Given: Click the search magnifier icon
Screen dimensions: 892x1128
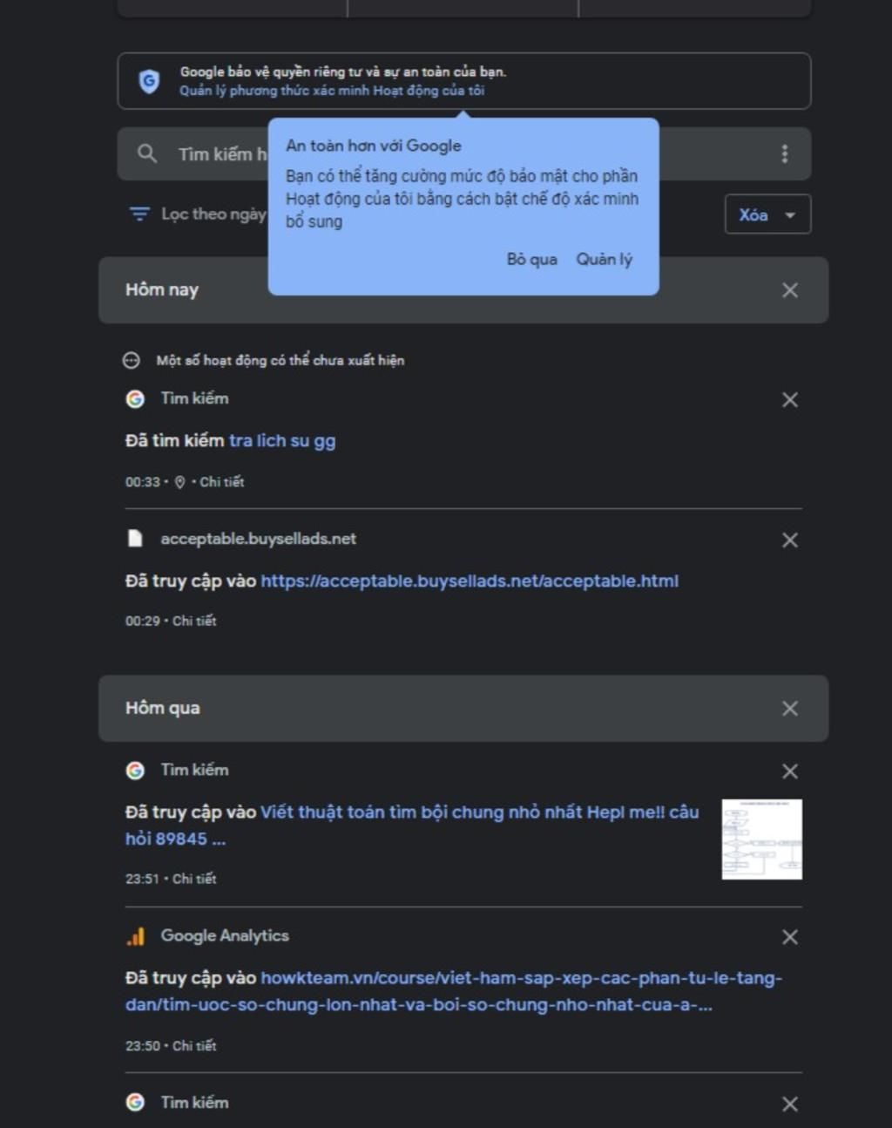Looking at the screenshot, I should click(147, 153).
